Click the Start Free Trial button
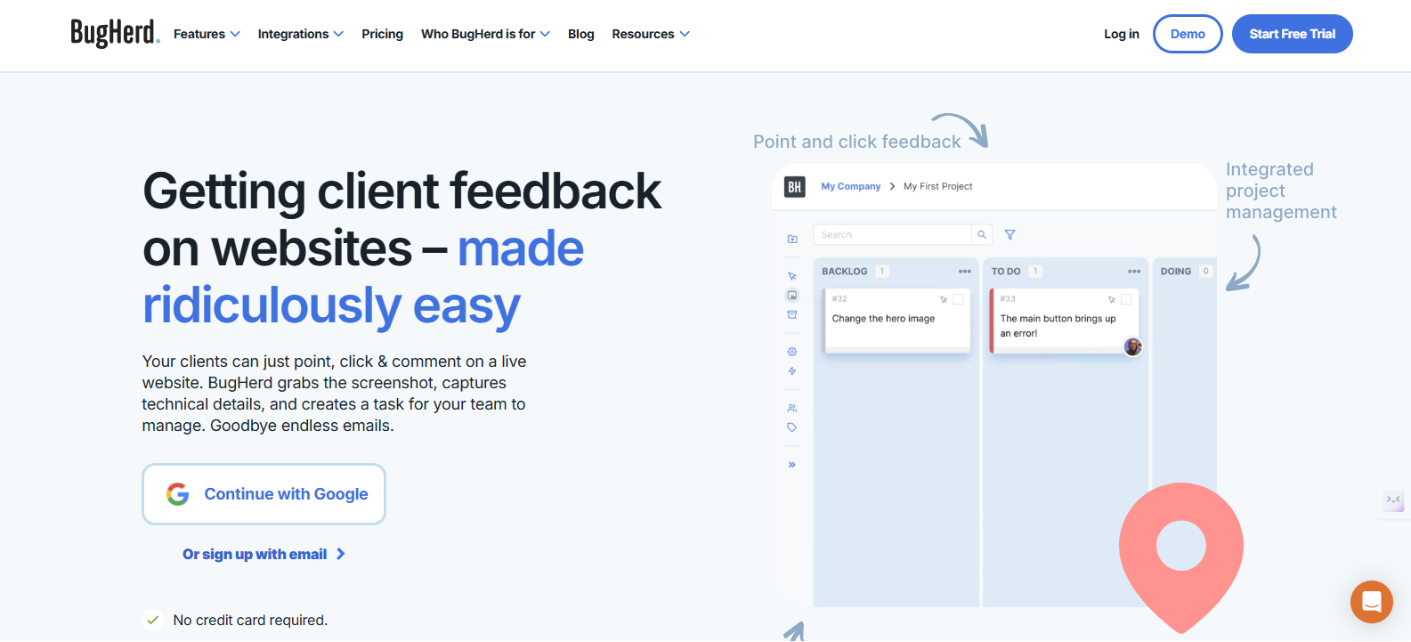 pyautogui.click(x=1293, y=34)
